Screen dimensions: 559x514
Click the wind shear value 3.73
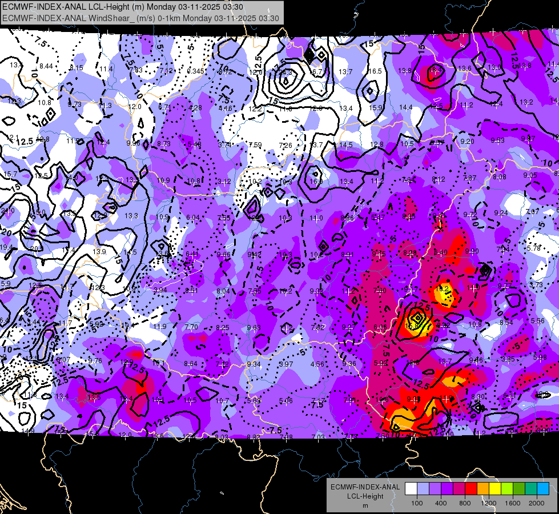(x=536, y=284)
